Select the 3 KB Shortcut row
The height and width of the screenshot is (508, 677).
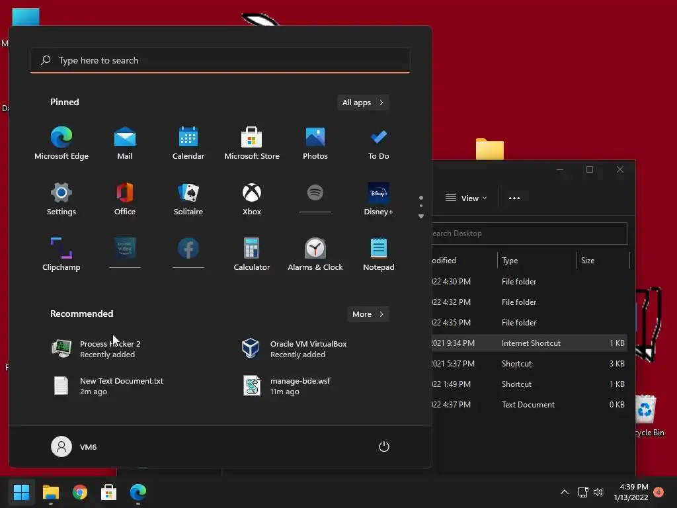coord(530,364)
